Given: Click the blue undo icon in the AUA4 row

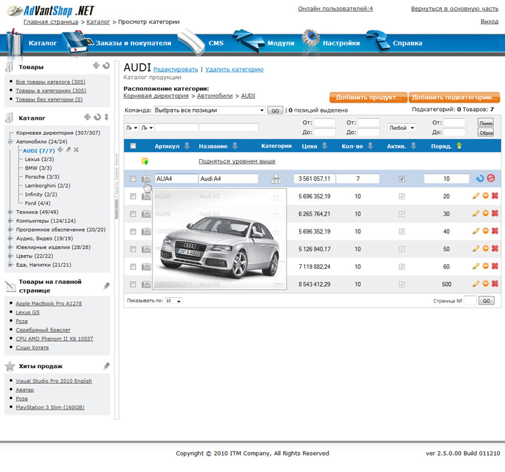Looking at the screenshot, I should pos(480,178).
